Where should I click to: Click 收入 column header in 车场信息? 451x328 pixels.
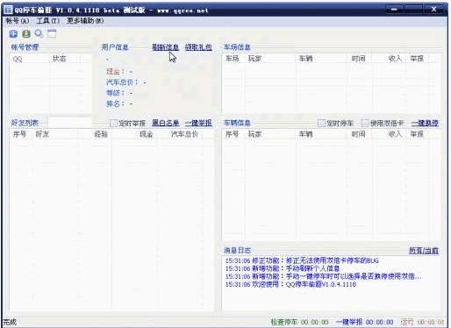point(389,59)
